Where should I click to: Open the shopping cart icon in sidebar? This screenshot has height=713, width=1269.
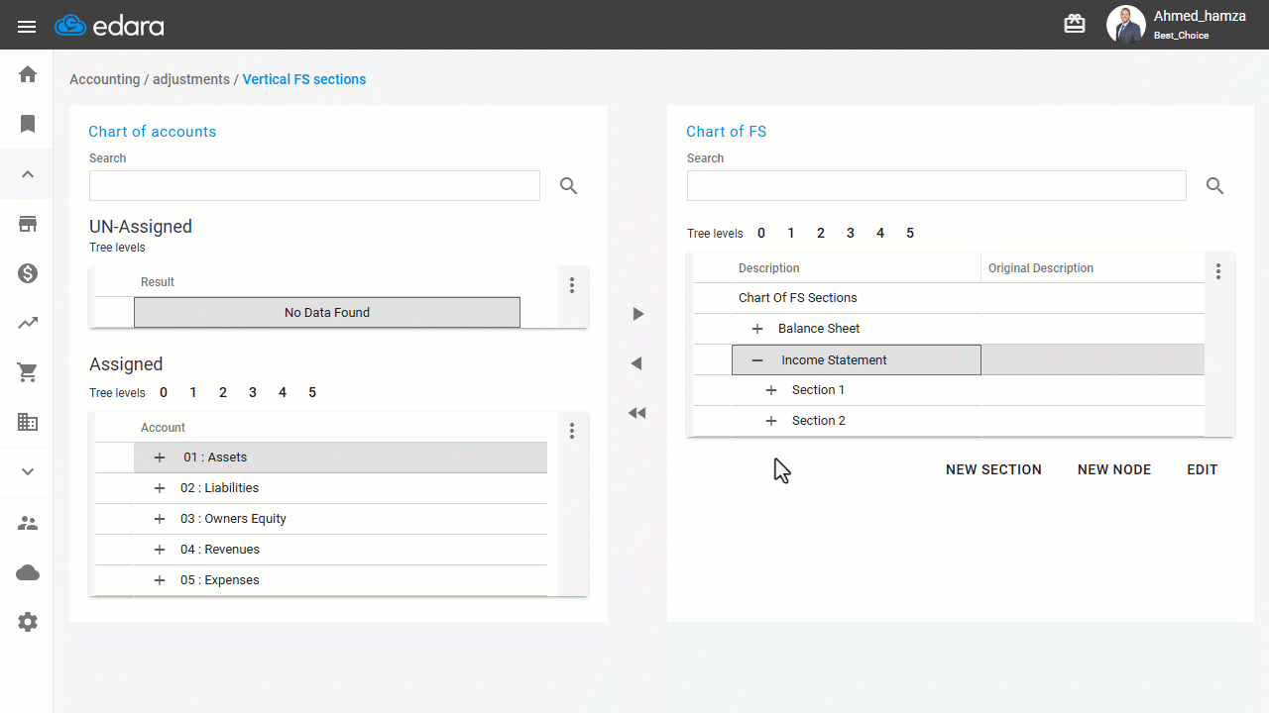click(x=28, y=372)
